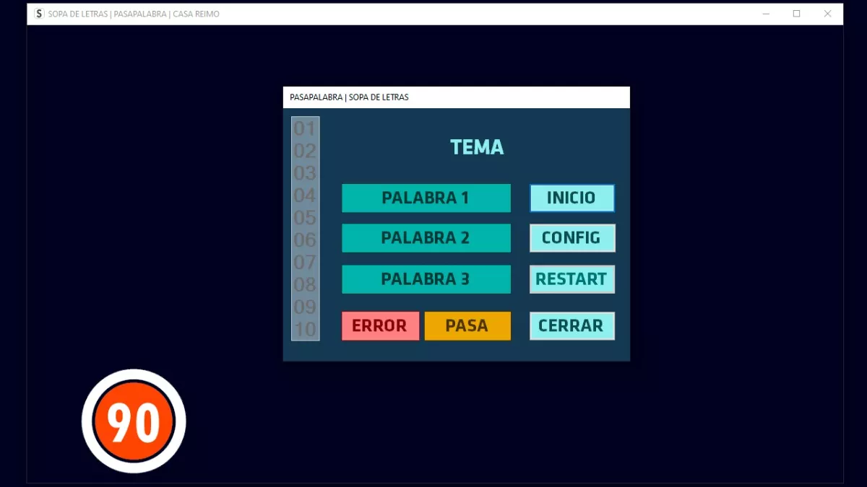Image resolution: width=867 pixels, height=487 pixels.
Task: Minimize the Sopa de Letras window
Action: pos(766,14)
